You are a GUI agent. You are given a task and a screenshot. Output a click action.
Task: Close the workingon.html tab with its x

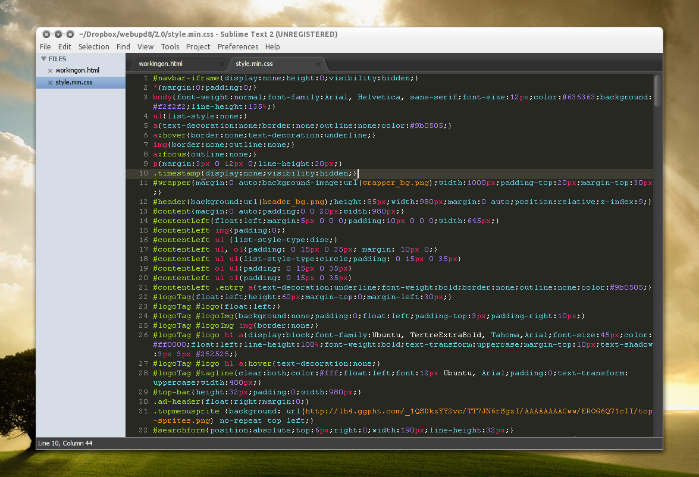coord(221,64)
